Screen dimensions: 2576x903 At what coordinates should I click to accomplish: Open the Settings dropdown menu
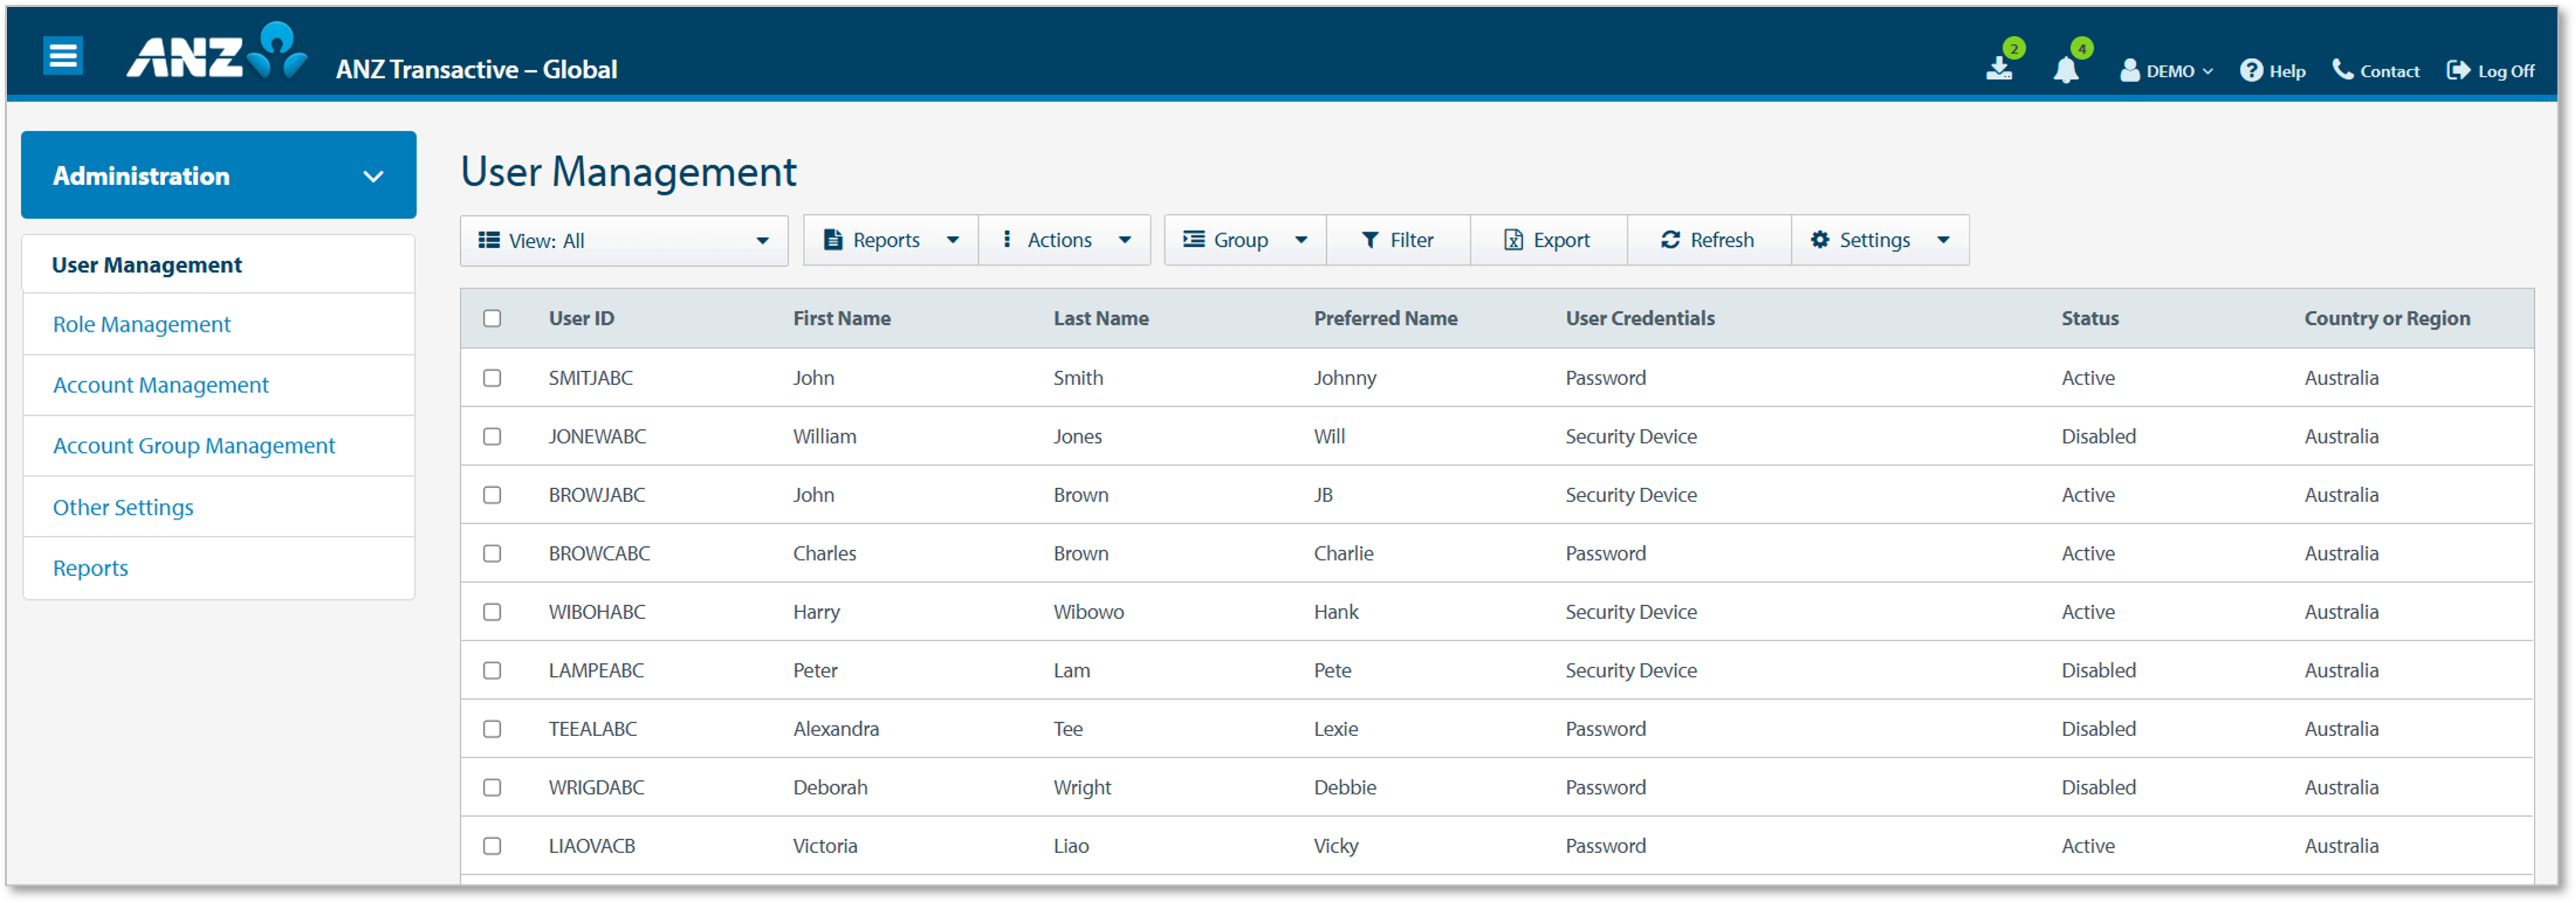pos(1880,240)
